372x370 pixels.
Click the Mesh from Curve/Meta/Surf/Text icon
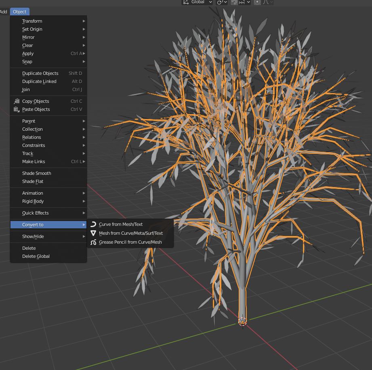point(93,233)
